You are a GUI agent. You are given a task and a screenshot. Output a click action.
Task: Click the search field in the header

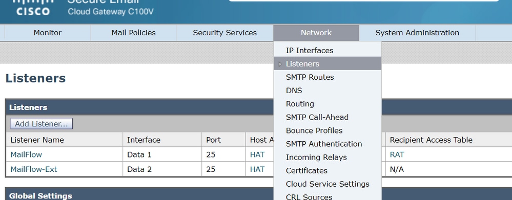click(x=364, y=1)
